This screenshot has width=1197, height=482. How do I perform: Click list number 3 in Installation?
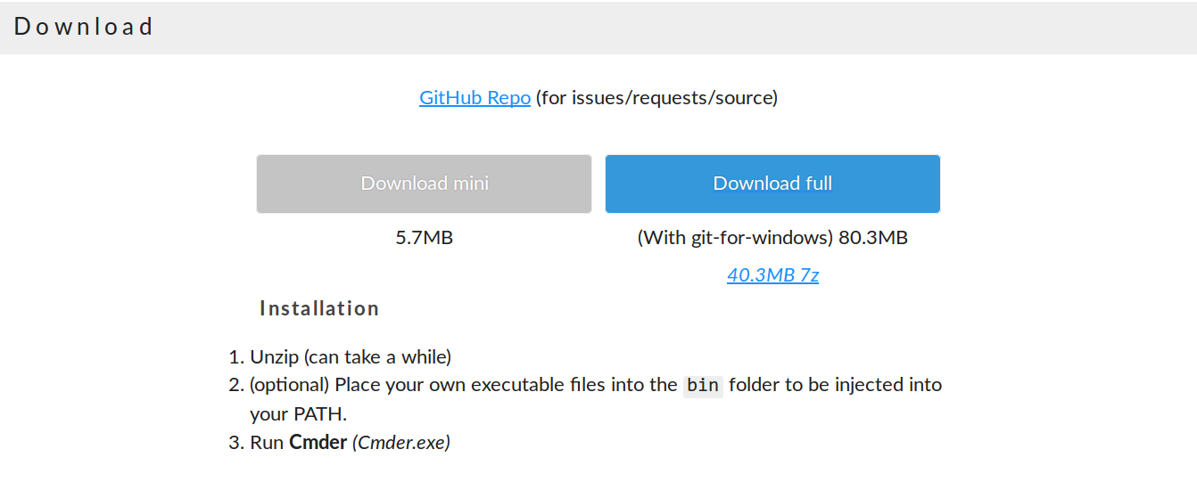(235, 442)
